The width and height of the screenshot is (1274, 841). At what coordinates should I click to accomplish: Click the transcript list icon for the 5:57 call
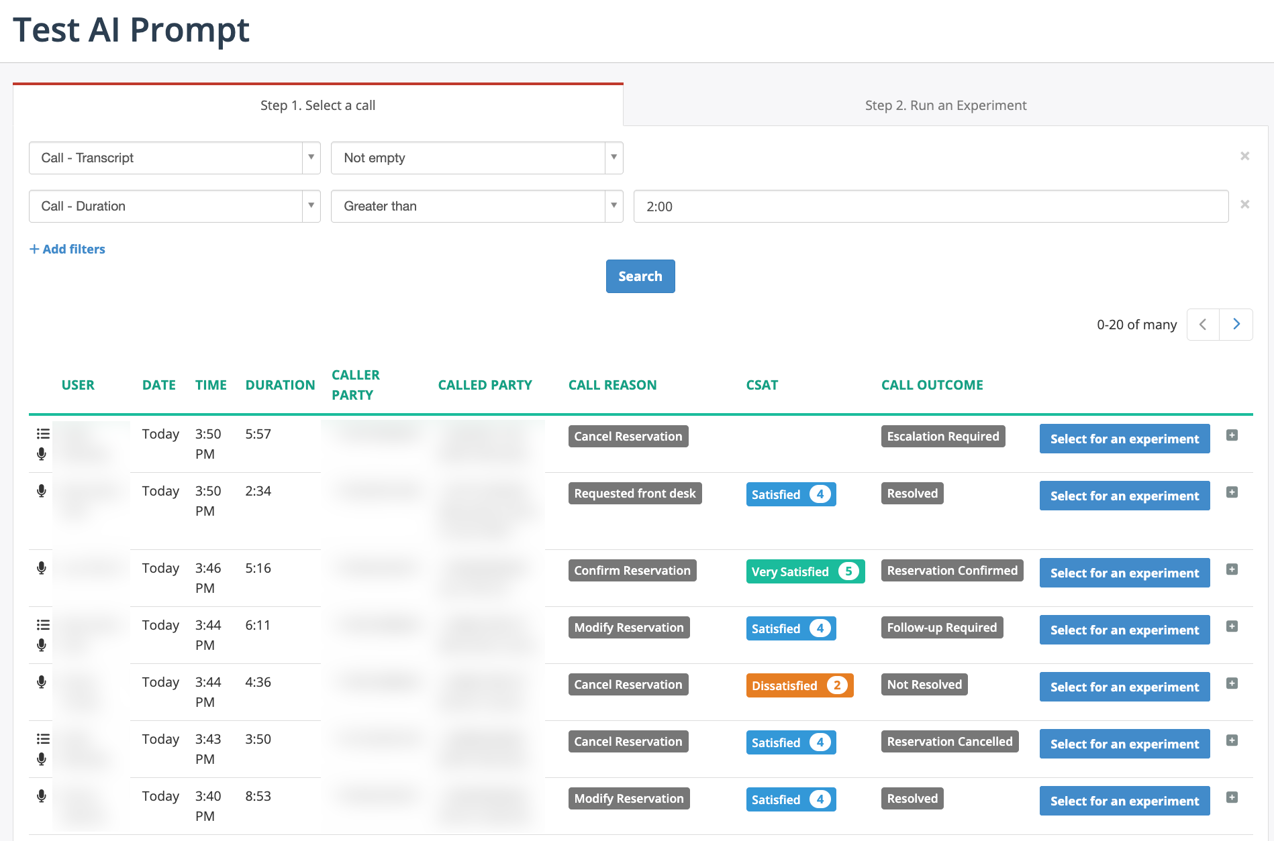pos(43,434)
